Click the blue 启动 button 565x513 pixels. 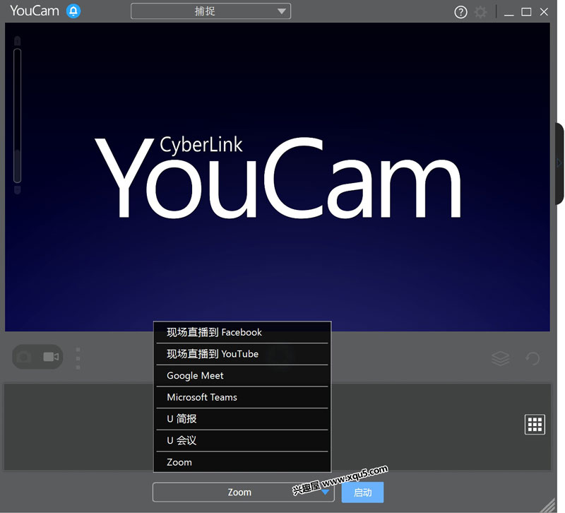362,493
